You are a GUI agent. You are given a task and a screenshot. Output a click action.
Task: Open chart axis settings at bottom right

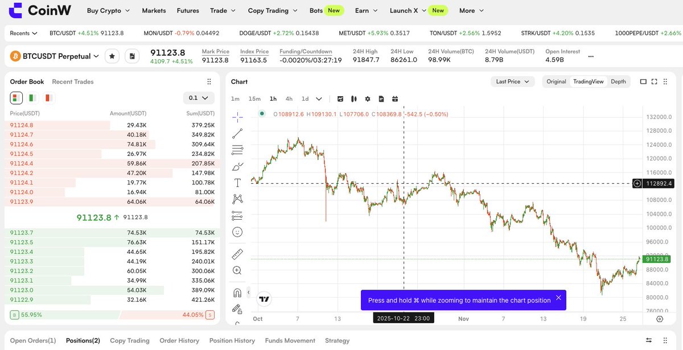pos(660,319)
